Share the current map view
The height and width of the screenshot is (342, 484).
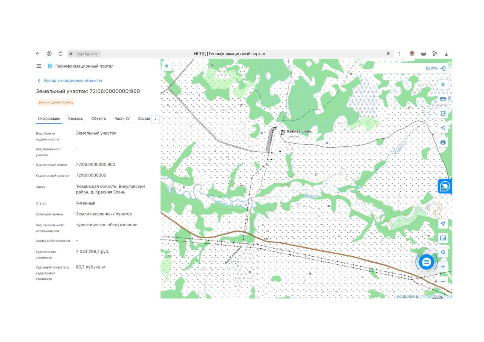(443, 128)
